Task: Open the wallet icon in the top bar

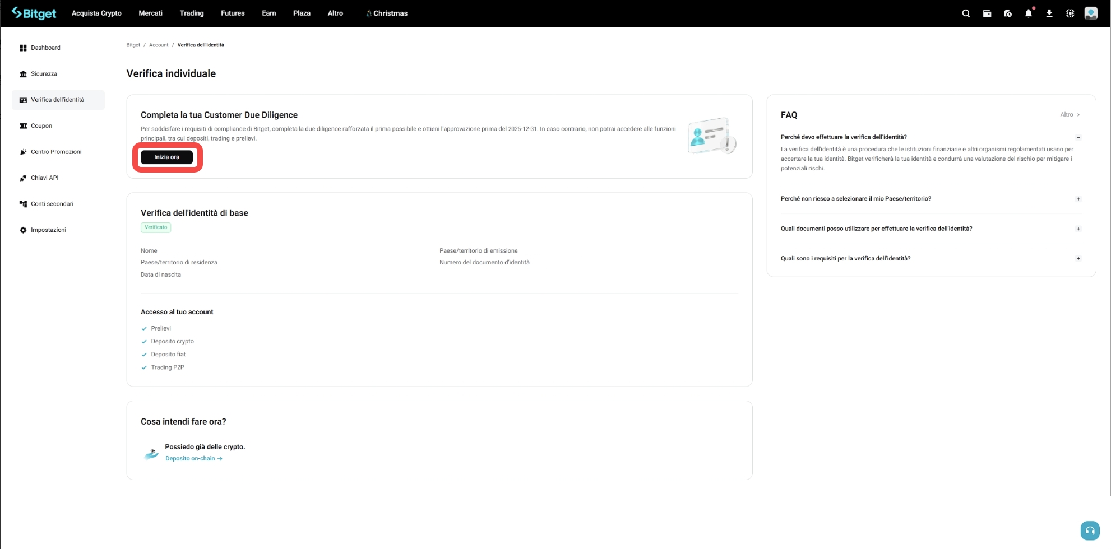Action: [987, 13]
